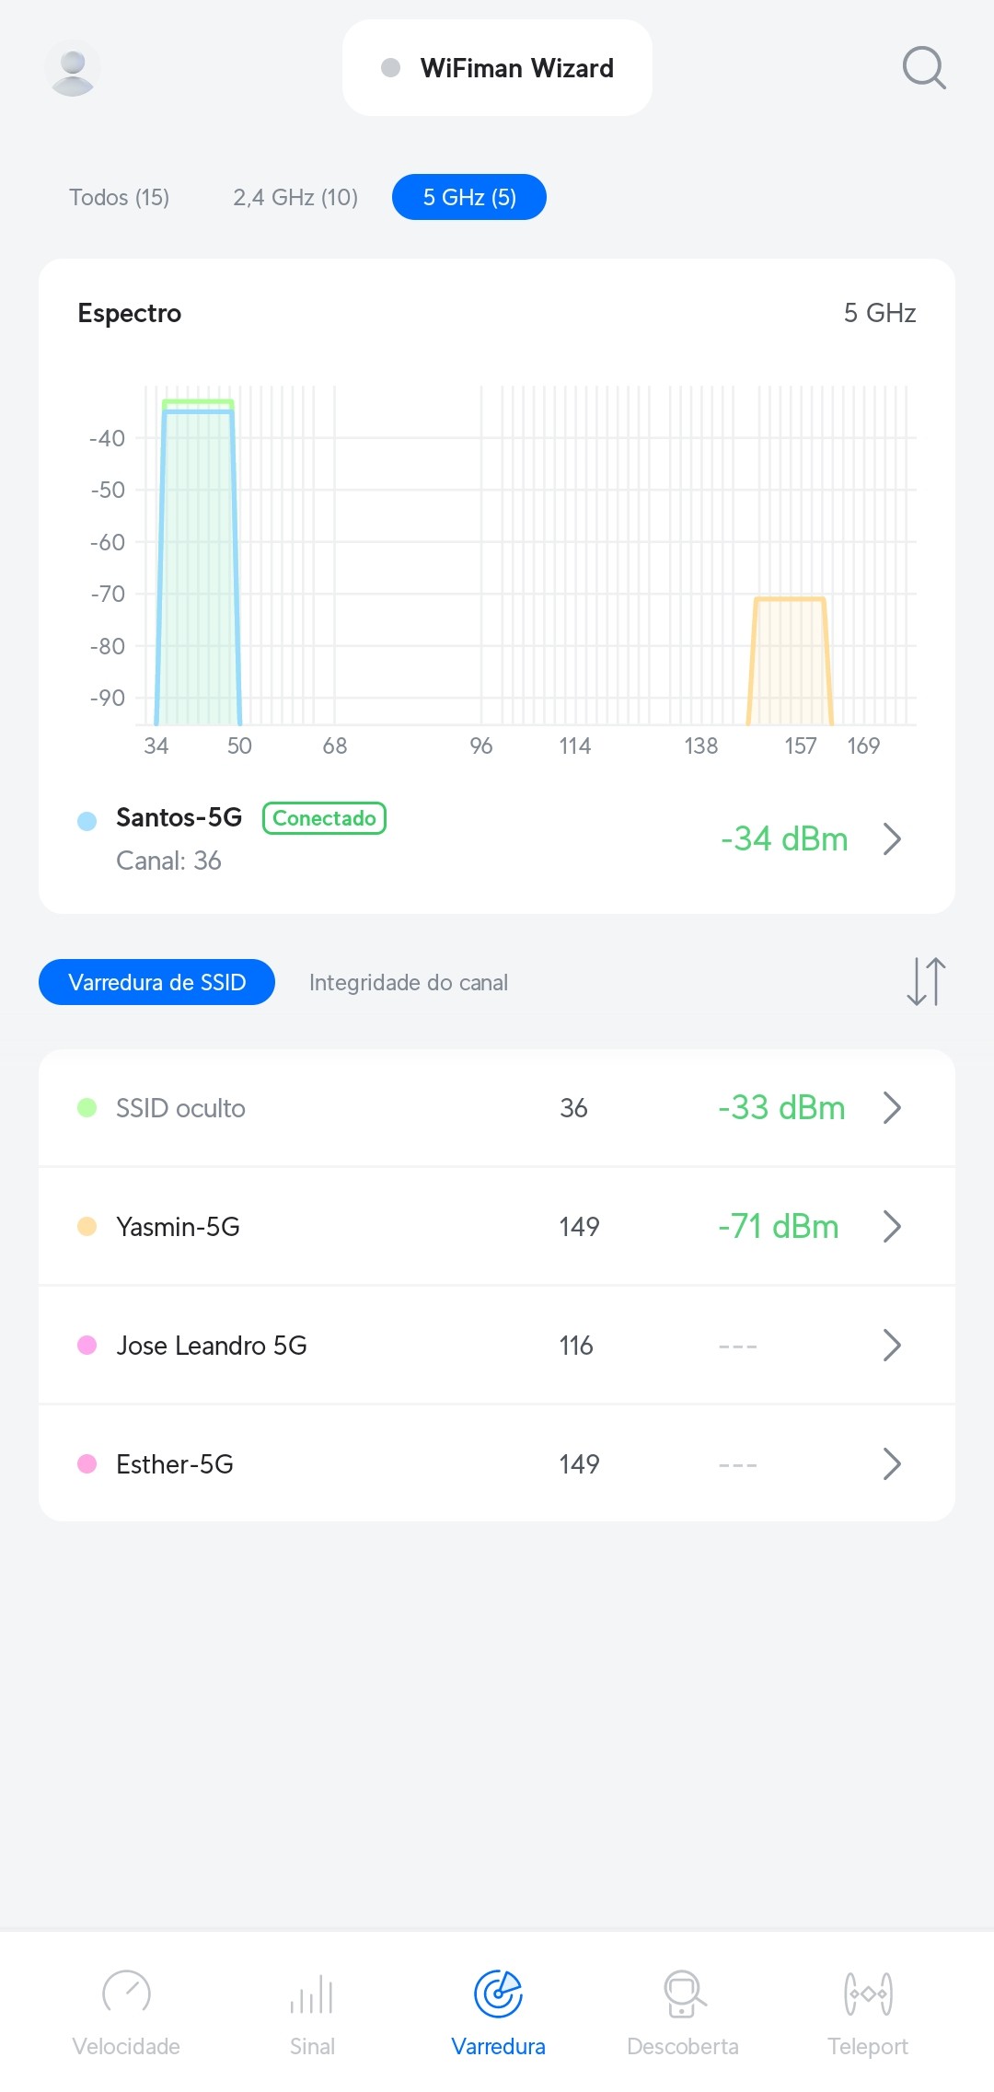Open the Jose Leandro 5G network entry
The image size is (994, 2092).
[212, 1346]
